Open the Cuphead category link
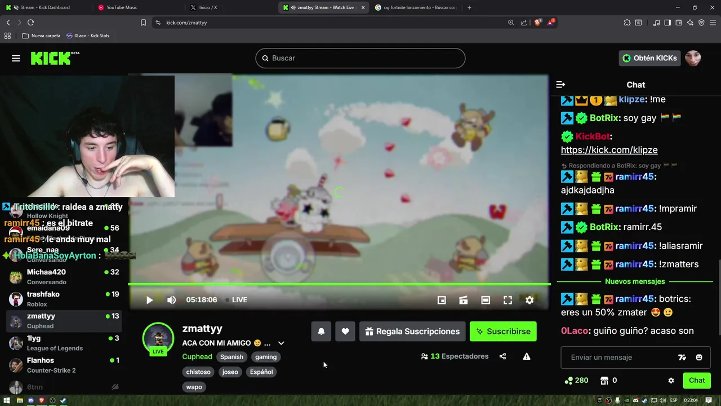This screenshot has height=406, width=721. [x=197, y=357]
